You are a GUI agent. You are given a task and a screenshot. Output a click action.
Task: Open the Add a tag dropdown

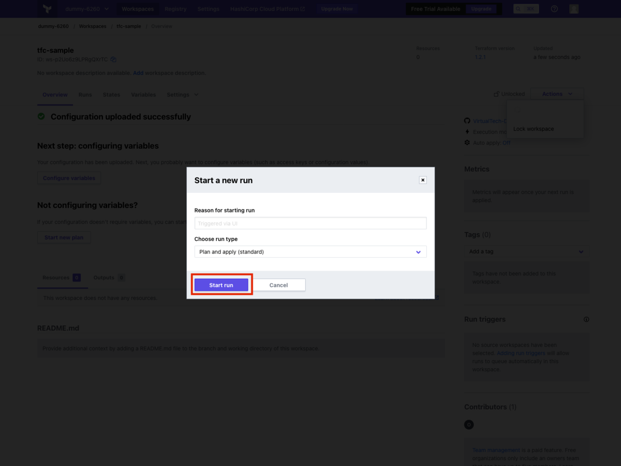[527, 251]
